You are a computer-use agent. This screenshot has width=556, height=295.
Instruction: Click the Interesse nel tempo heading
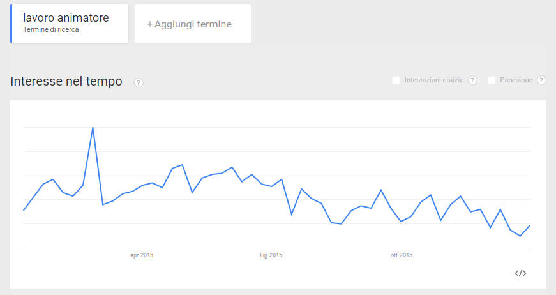(66, 82)
